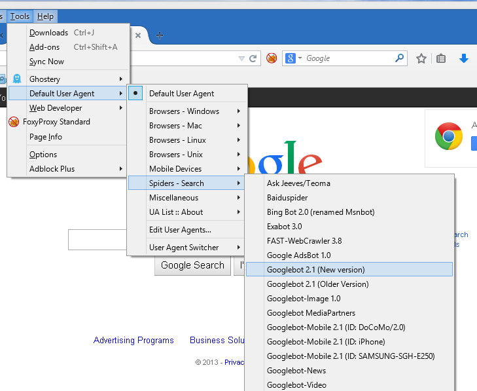Viewport: 477px width, 391px height.
Task: Select Googlebot-Mobile 2.1 (ID: SAMSUNG-SGH-E250)
Action: 349,356
